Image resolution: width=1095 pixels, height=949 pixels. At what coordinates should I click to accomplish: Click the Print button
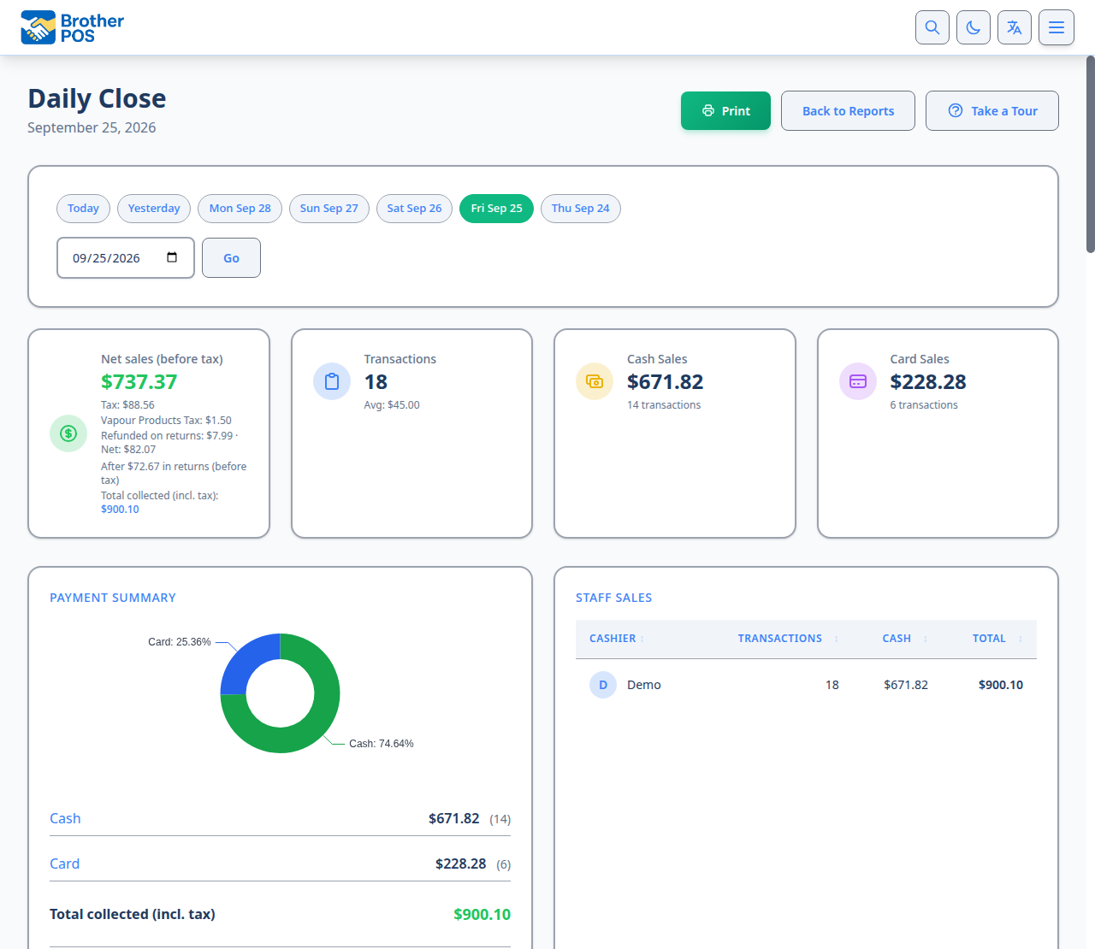coord(725,111)
